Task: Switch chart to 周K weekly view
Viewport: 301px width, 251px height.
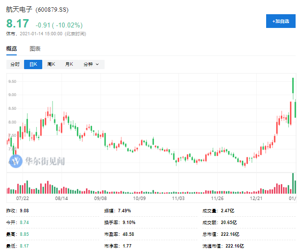Action: pos(51,64)
